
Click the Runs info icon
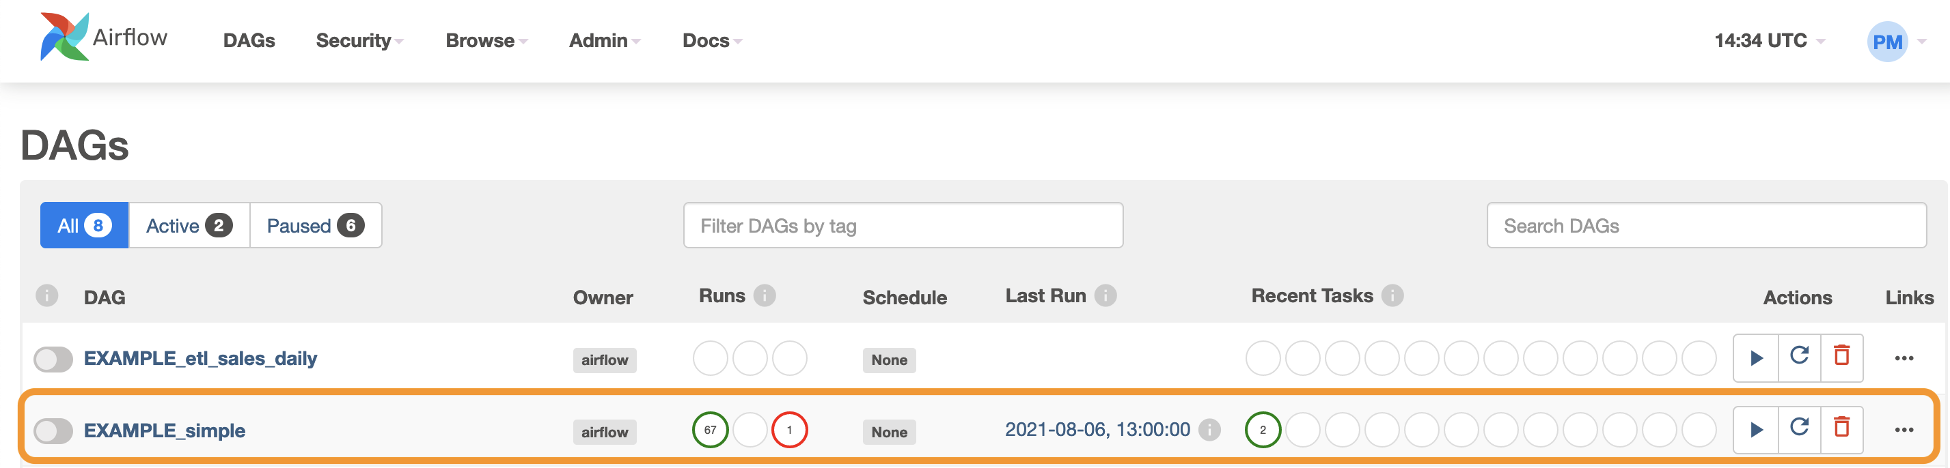(x=765, y=295)
